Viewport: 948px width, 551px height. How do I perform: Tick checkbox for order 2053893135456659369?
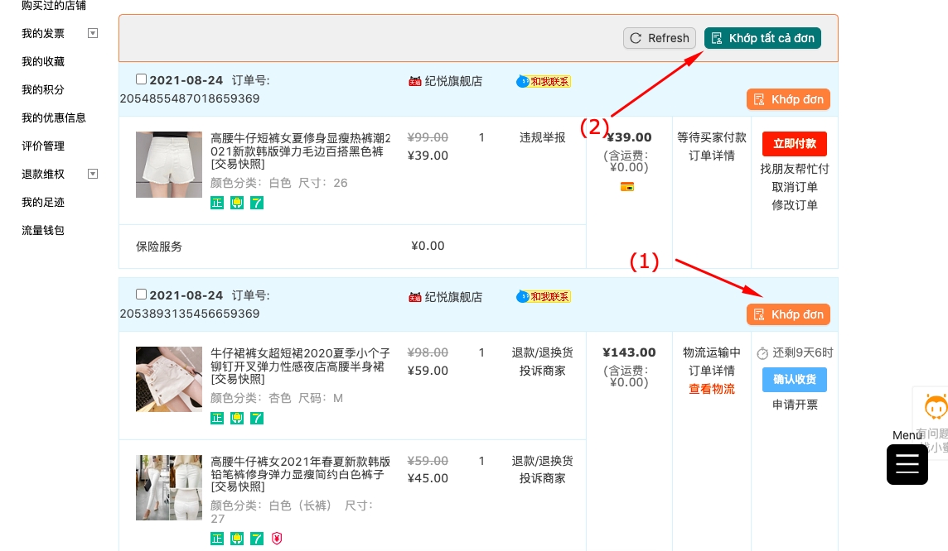141,295
